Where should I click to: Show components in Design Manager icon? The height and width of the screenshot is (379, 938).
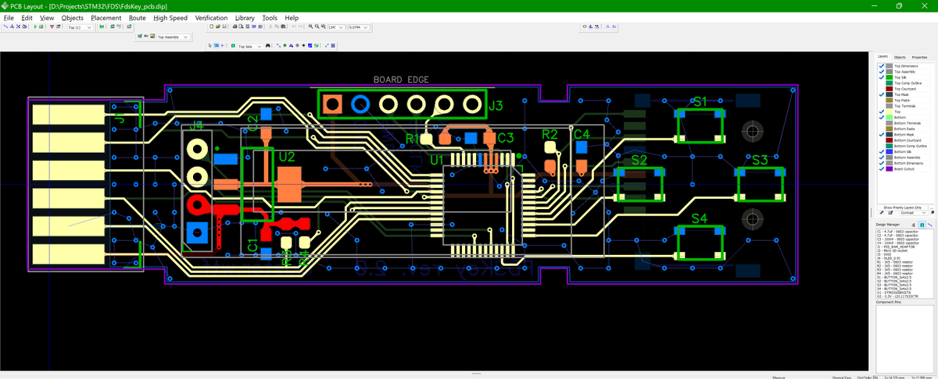click(922, 225)
